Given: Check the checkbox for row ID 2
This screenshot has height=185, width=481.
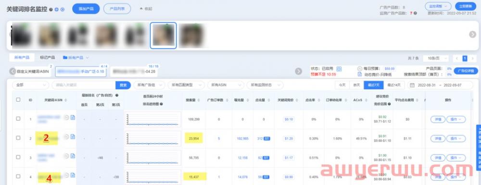Looking at the screenshot, I should pyautogui.click(x=18, y=138).
